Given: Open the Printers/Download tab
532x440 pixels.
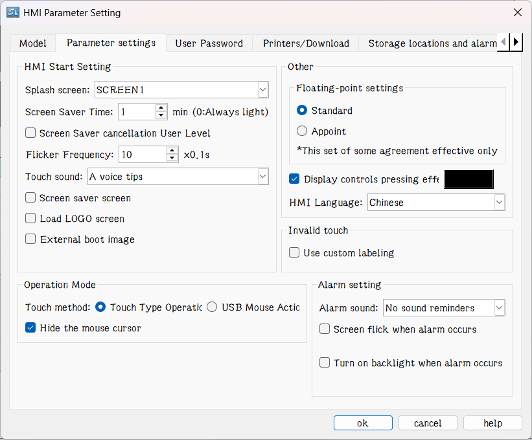Looking at the screenshot, I should 306,43.
